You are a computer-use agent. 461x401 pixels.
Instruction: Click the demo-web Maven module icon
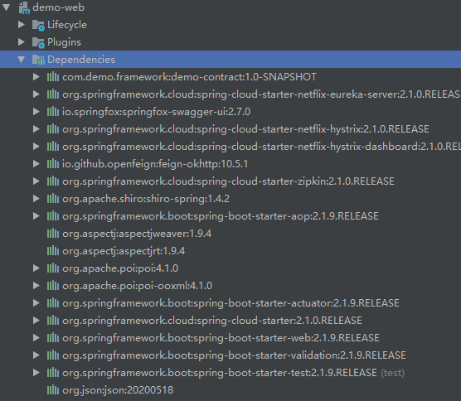24,7
